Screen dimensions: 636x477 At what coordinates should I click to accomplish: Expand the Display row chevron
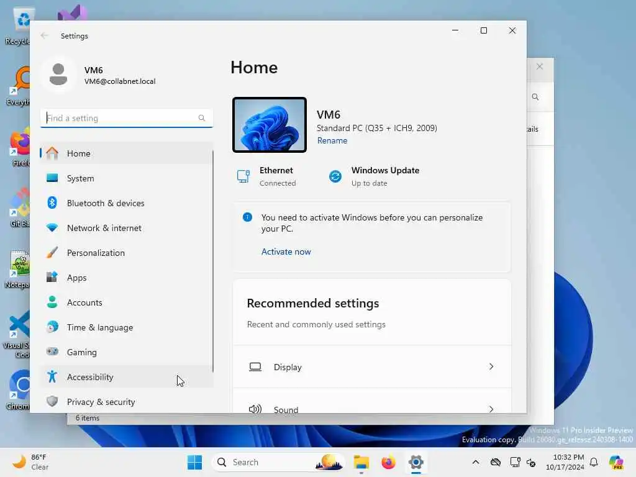point(491,366)
